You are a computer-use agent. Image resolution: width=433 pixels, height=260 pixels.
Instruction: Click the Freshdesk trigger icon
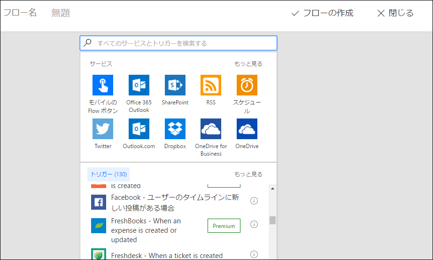pos(99,254)
